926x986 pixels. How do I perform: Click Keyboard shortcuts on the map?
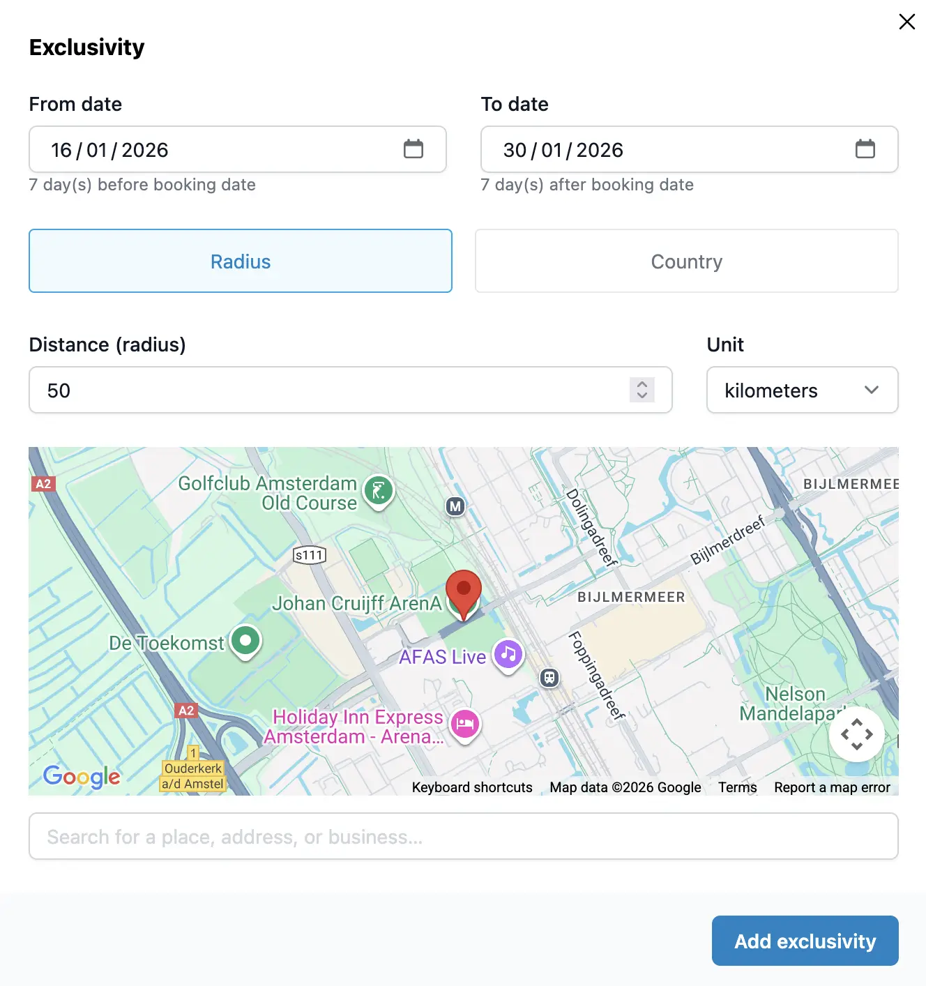point(472,787)
